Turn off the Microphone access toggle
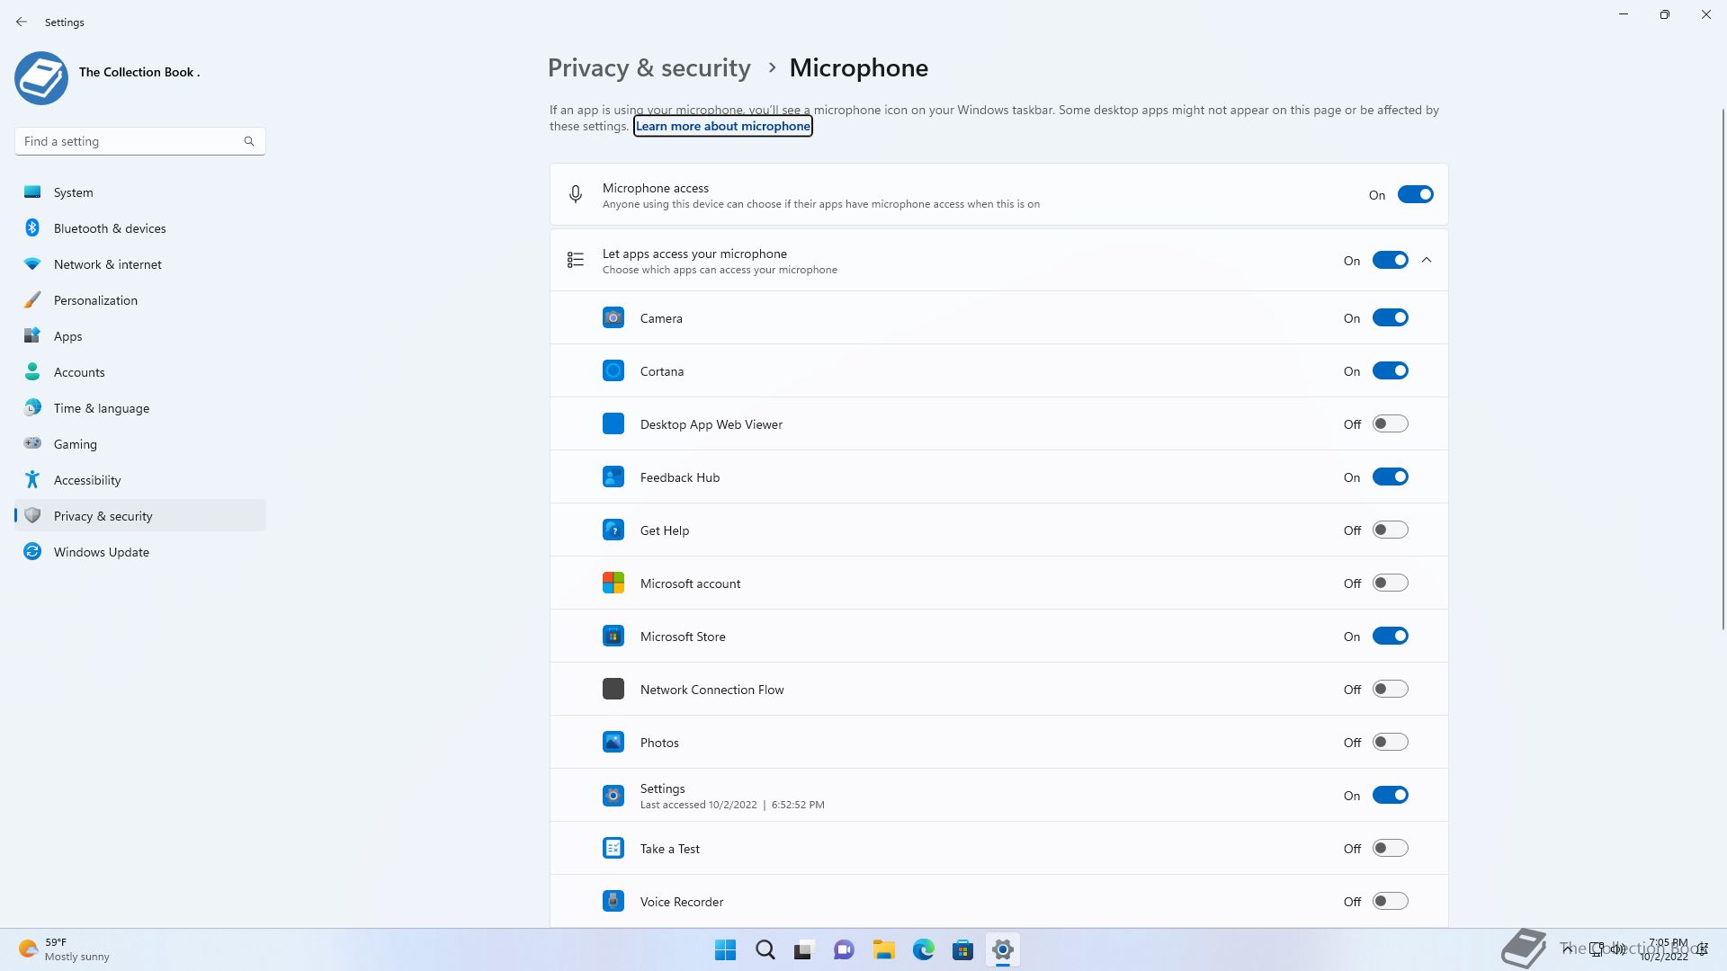Screen dimensions: 1727x971 [x=1415, y=194]
